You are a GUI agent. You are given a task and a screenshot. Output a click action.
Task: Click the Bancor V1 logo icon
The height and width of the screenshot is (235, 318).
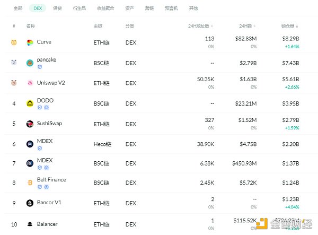(30, 203)
